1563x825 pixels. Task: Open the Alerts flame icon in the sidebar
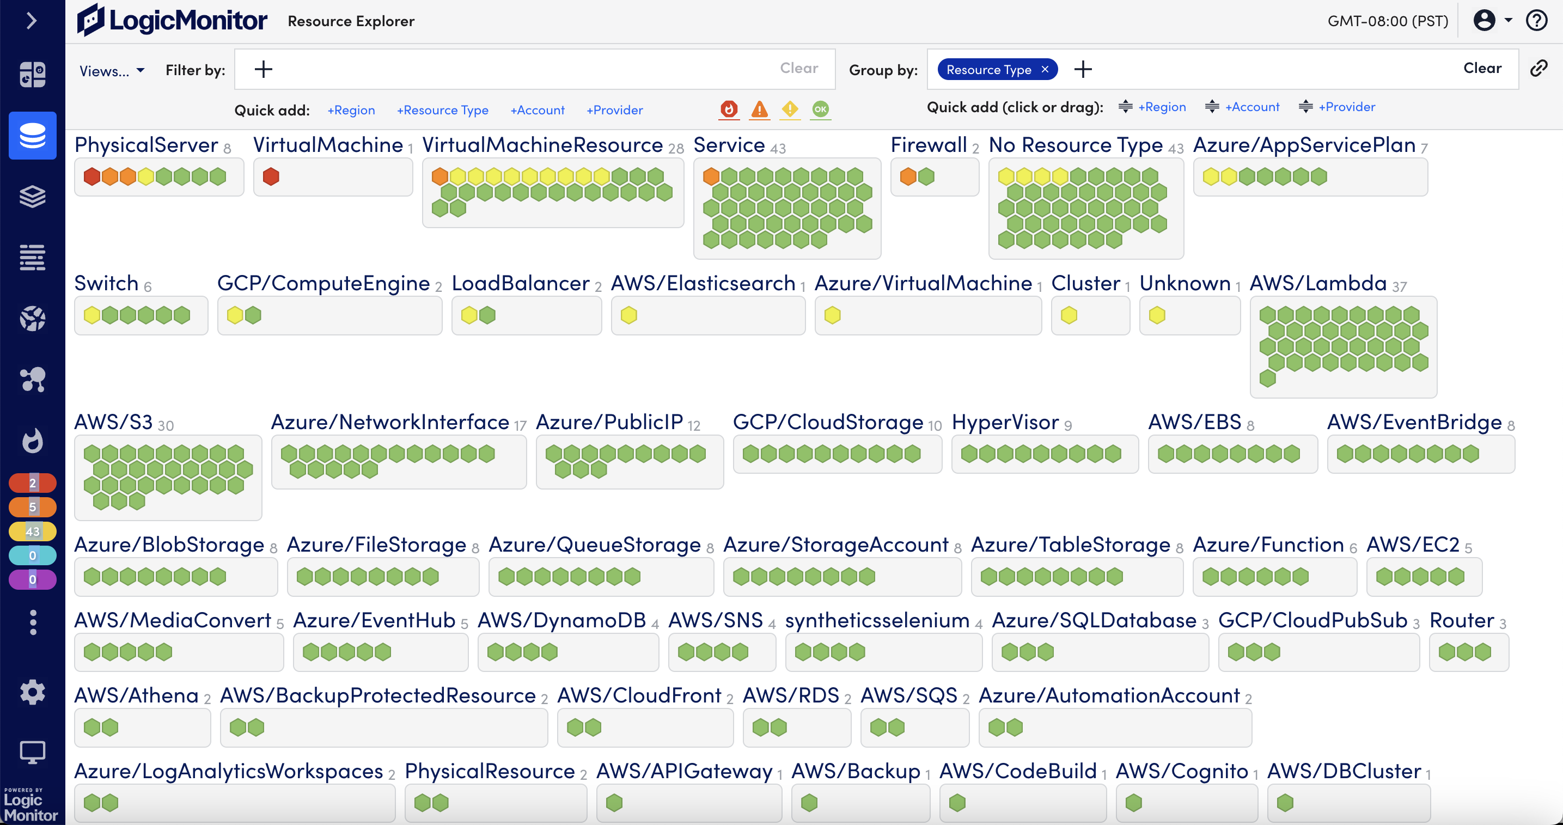tap(32, 442)
